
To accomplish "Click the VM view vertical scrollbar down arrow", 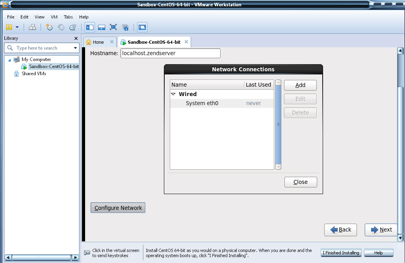I will (x=400, y=238).
